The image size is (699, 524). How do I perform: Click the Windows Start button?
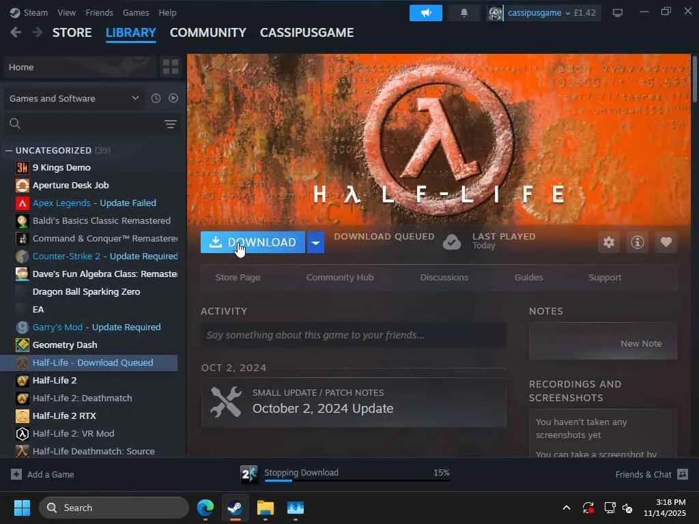22,508
